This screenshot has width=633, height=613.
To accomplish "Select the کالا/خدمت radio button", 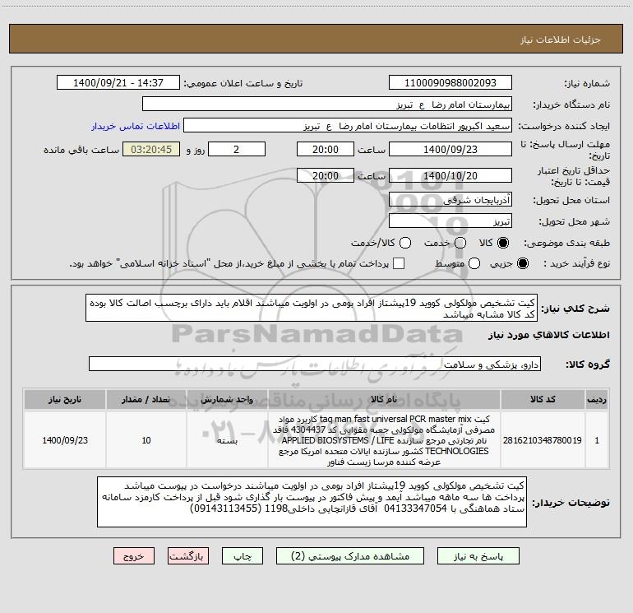I will tap(405, 243).
